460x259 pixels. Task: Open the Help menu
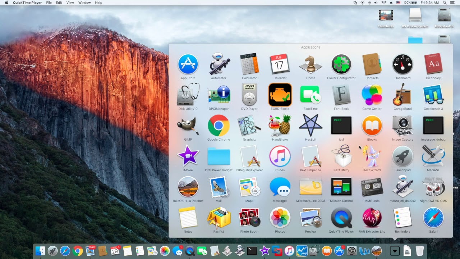click(x=98, y=3)
